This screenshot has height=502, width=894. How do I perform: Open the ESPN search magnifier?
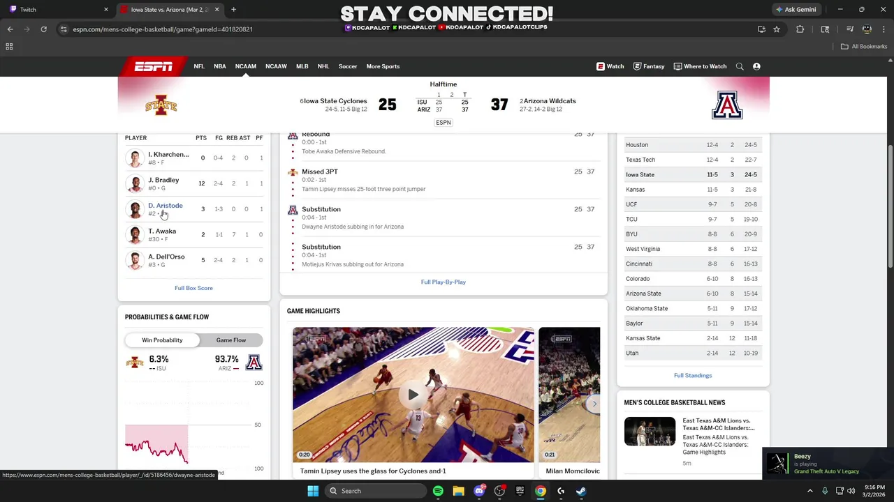pos(740,66)
